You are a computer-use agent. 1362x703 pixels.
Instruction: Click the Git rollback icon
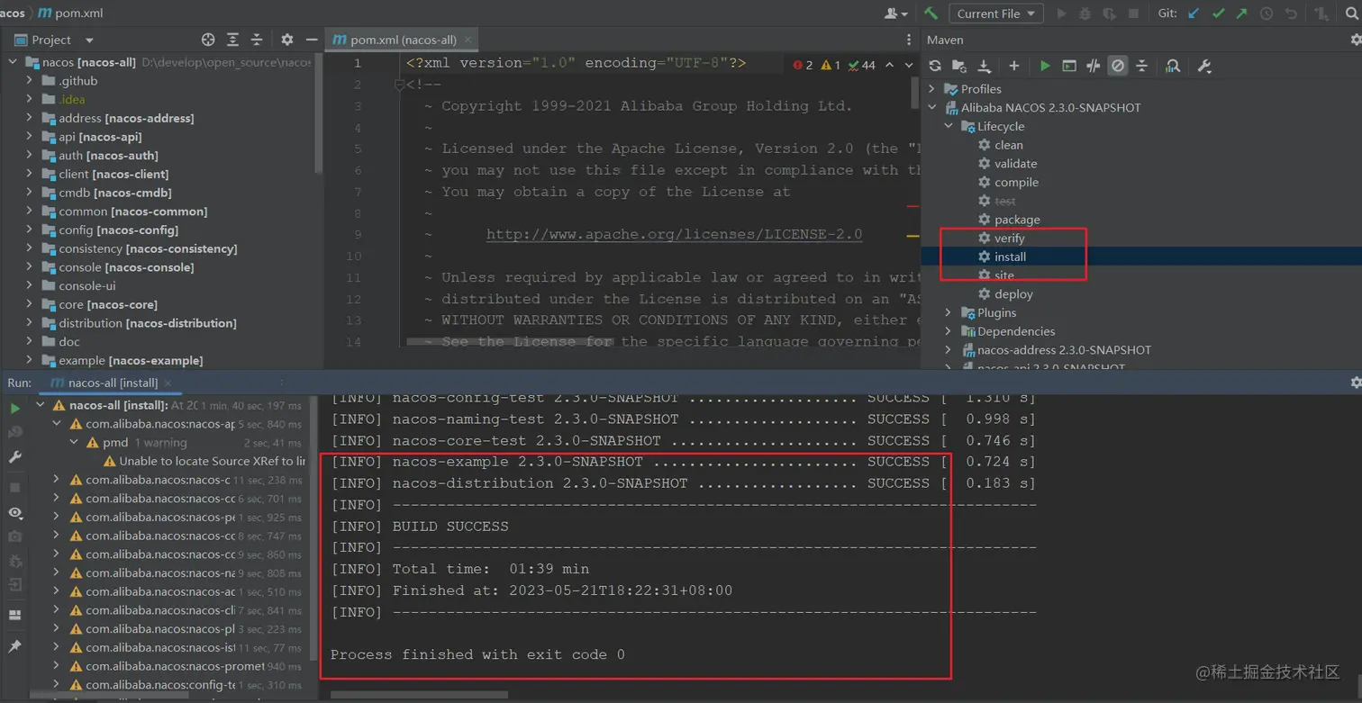pos(1291,14)
